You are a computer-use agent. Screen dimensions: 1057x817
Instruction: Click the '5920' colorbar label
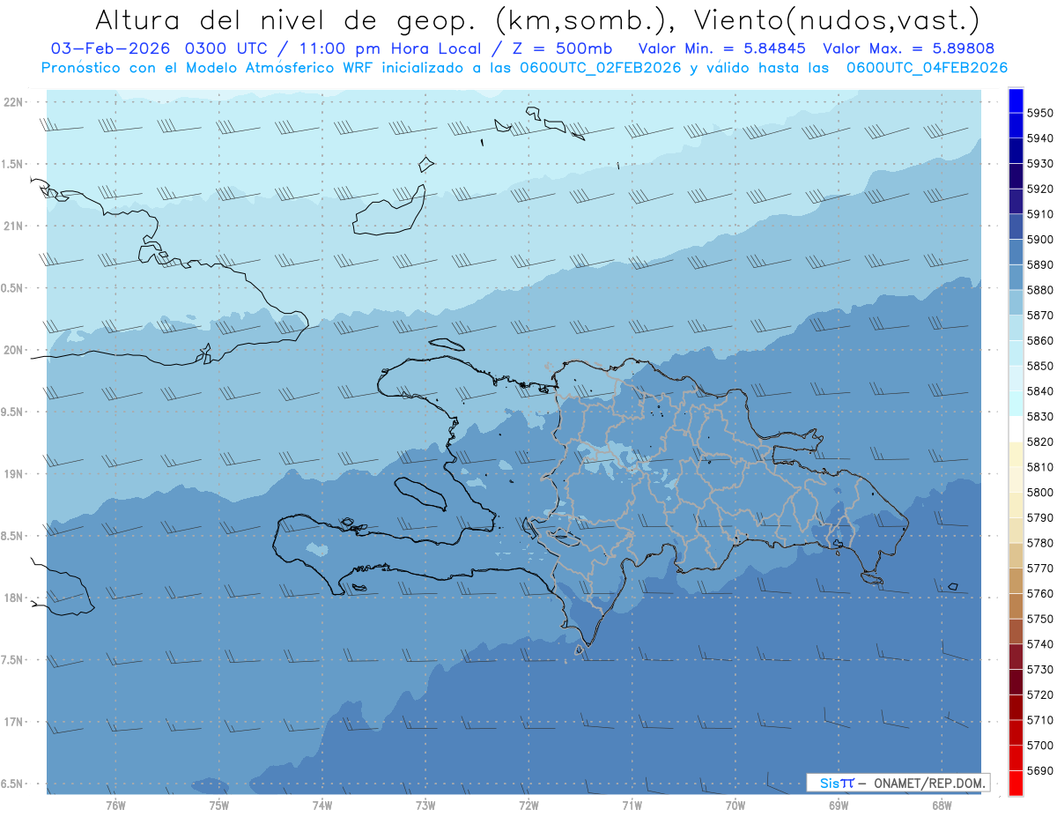click(x=1039, y=189)
